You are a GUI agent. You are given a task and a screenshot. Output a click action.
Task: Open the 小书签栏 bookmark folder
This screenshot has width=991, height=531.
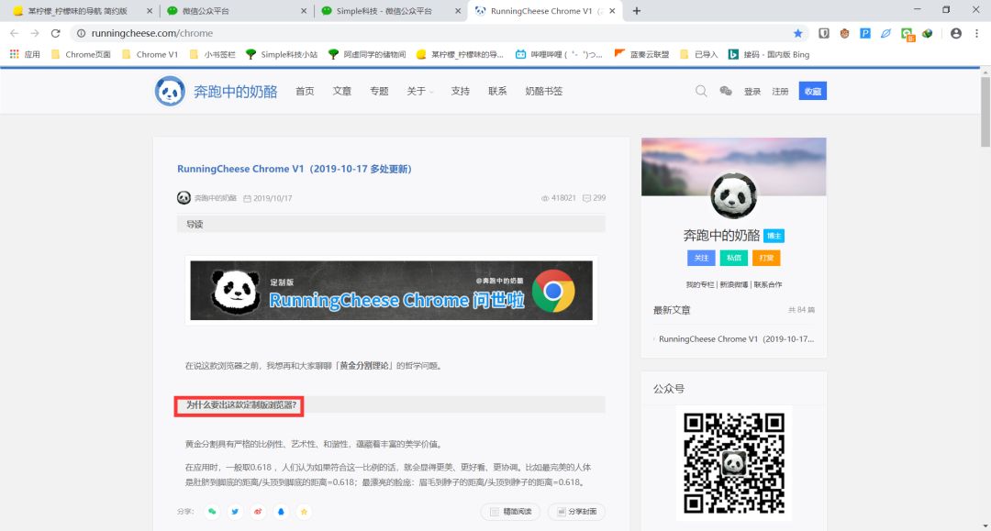(x=212, y=54)
